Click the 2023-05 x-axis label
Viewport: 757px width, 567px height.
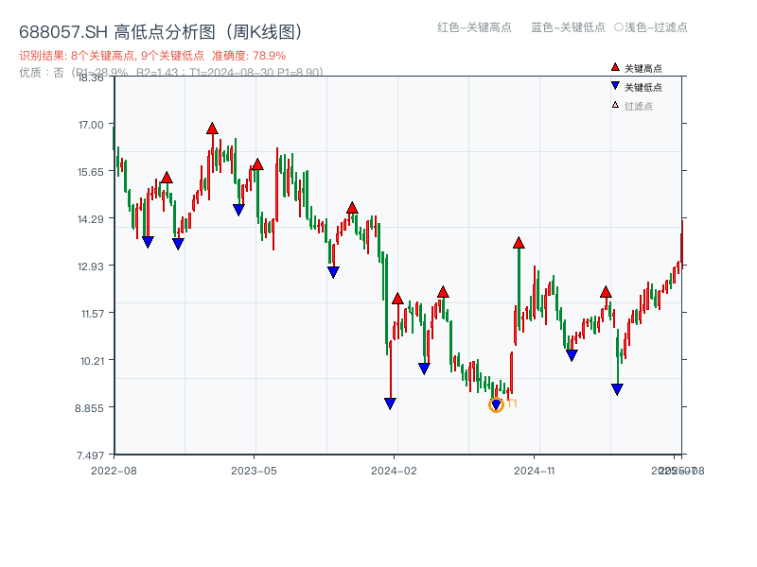pyautogui.click(x=254, y=471)
